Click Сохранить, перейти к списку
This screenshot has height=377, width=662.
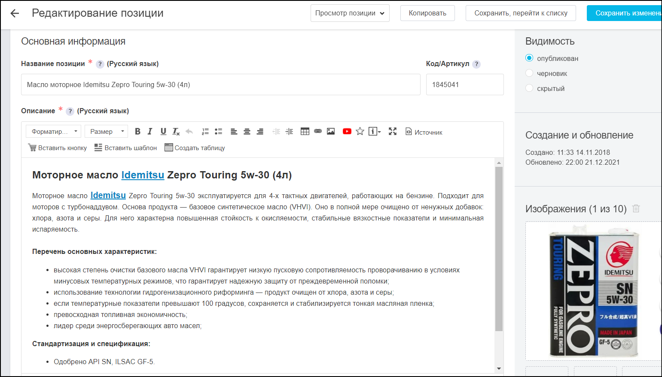click(x=521, y=13)
